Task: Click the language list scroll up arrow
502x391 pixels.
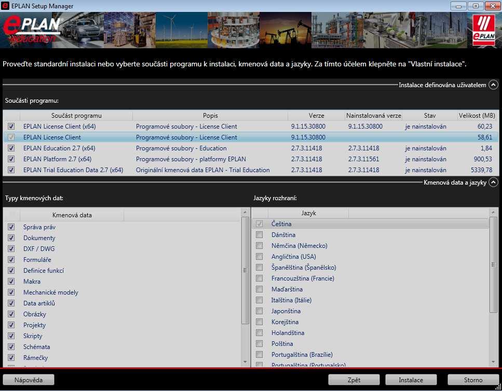Action: (493, 212)
